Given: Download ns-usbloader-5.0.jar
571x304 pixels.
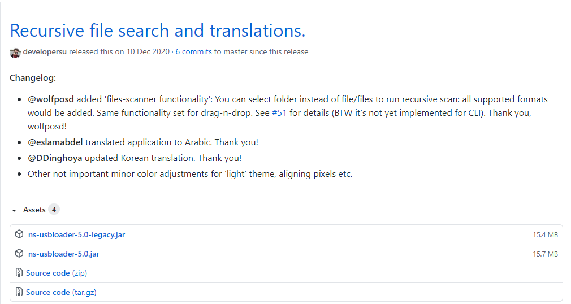Looking at the screenshot, I should [63, 254].
